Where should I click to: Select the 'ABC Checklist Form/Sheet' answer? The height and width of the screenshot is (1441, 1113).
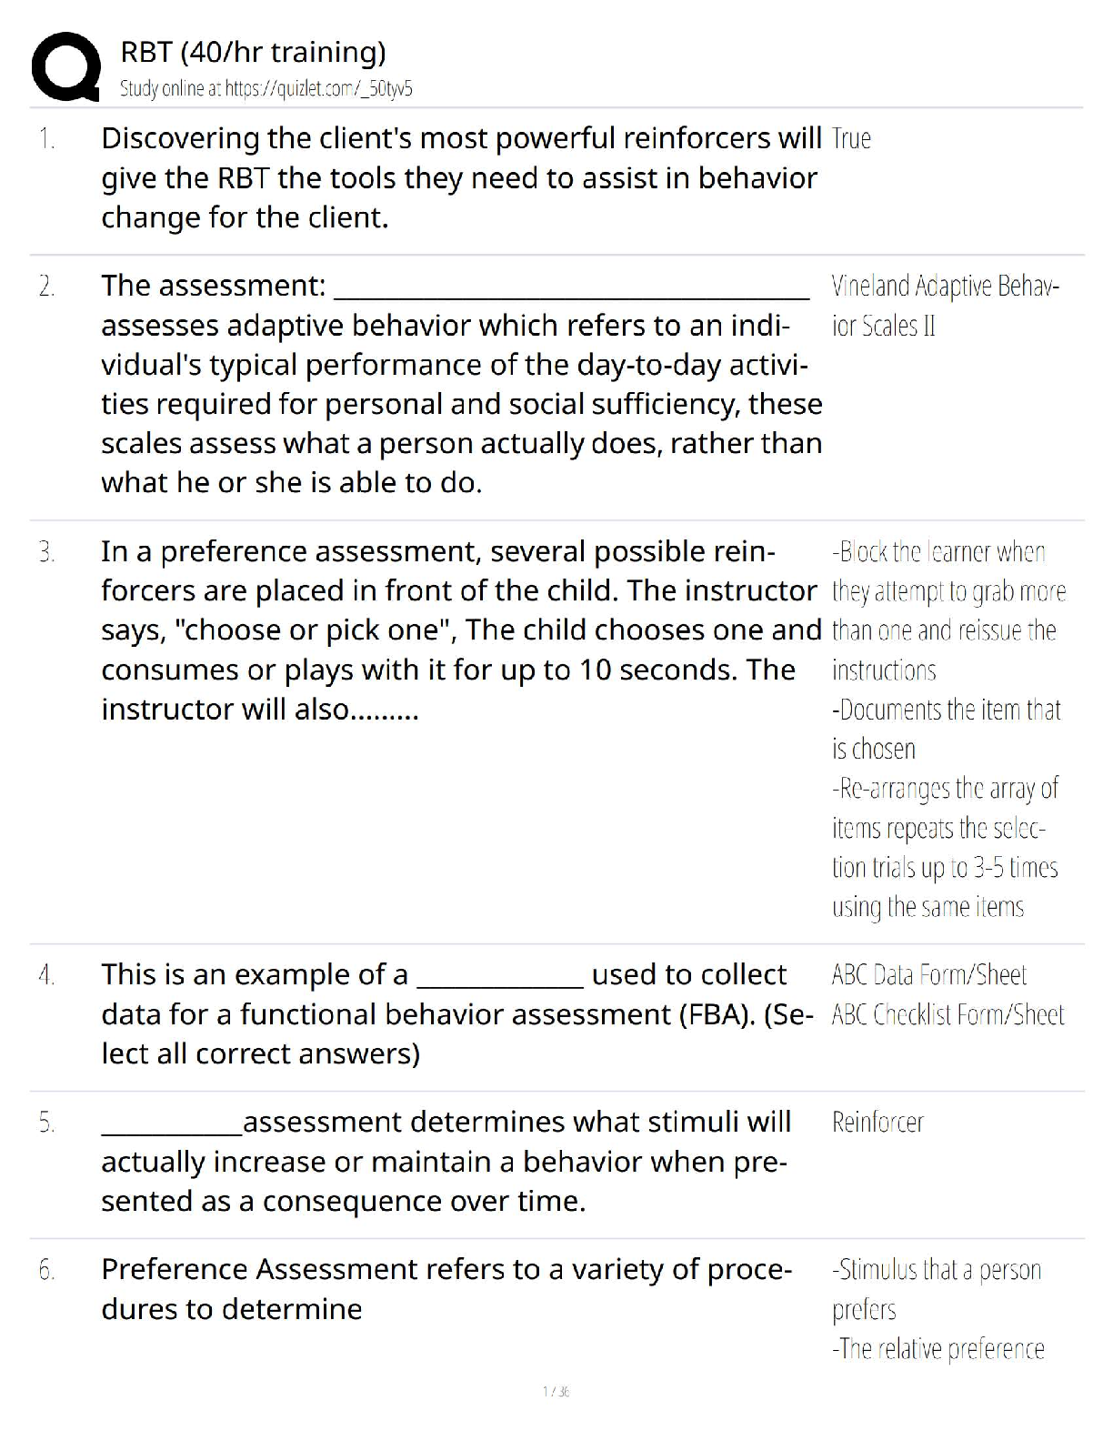point(948,1015)
